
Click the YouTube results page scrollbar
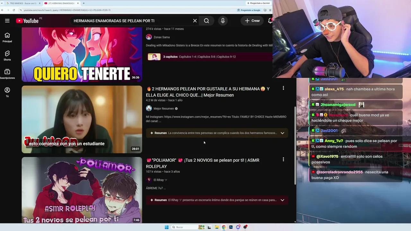(295, 146)
